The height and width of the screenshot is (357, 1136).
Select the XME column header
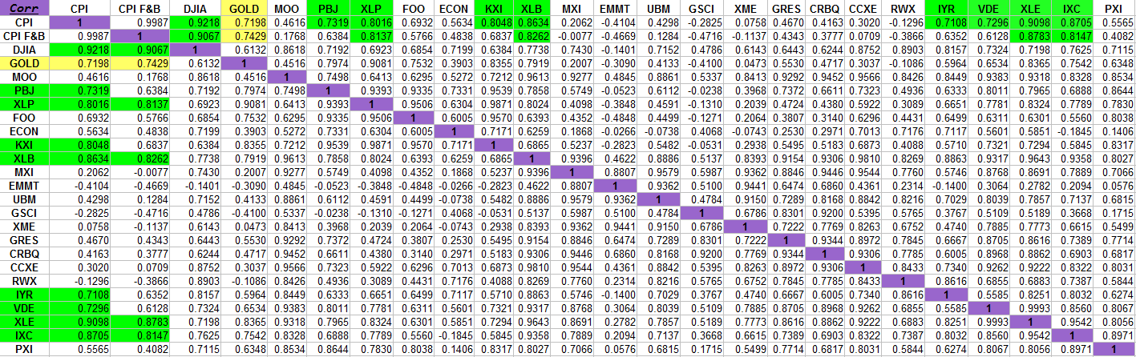click(744, 7)
